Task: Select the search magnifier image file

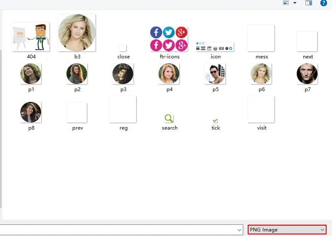Action: pyautogui.click(x=169, y=118)
